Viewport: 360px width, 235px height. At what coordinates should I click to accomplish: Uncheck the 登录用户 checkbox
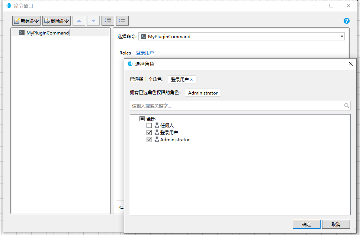[x=149, y=132]
